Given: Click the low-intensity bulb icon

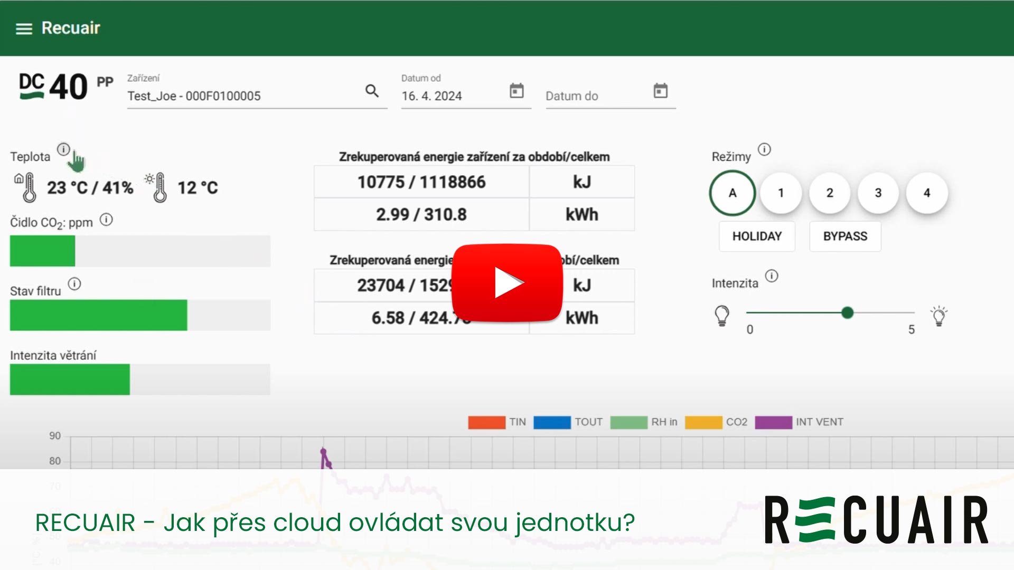Looking at the screenshot, I should tap(722, 315).
